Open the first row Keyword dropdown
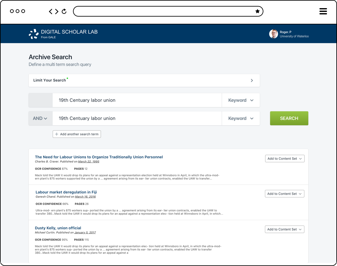337x266 pixels. (241, 100)
